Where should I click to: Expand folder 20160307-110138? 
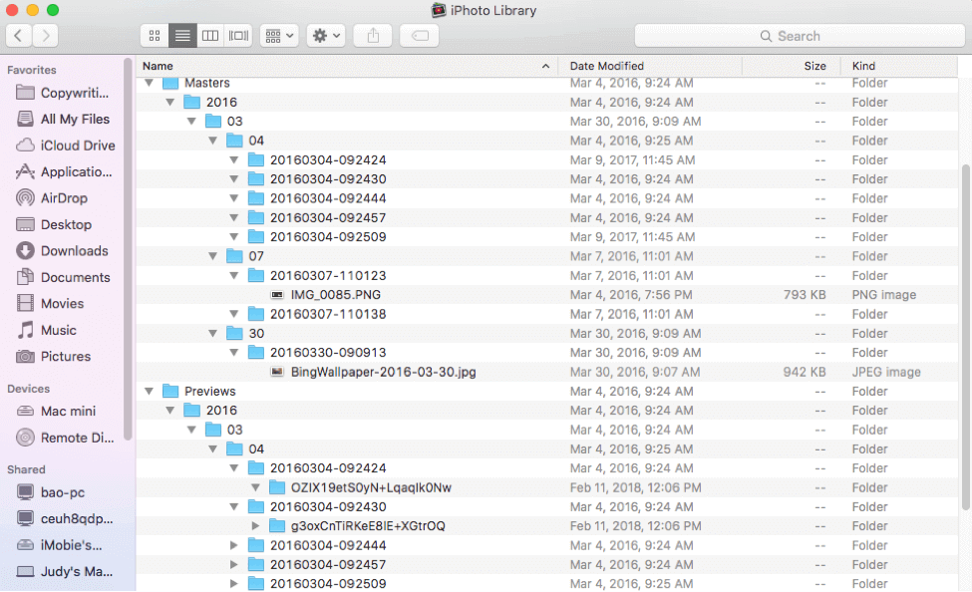coord(233,314)
